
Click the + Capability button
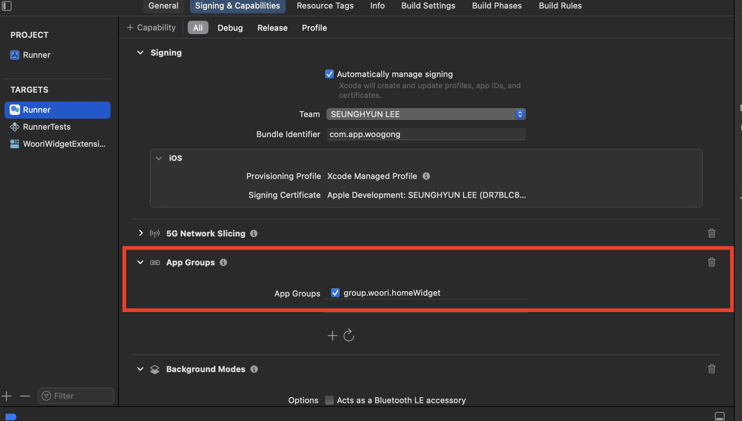(x=151, y=28)
